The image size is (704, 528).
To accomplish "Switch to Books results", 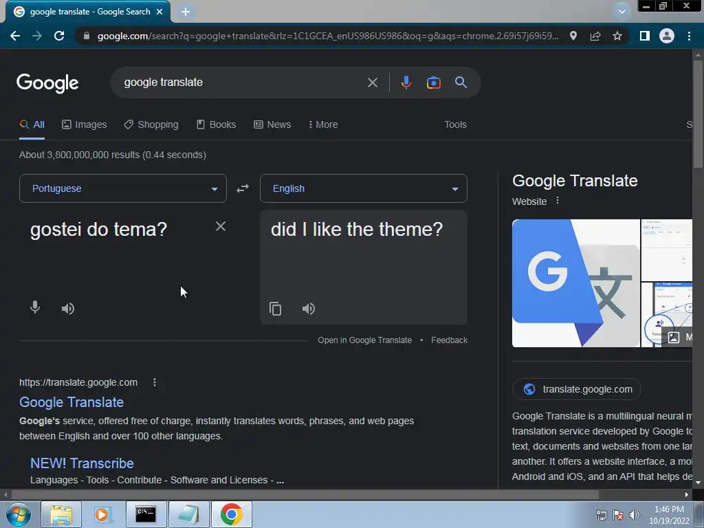I will pos(217,125).
